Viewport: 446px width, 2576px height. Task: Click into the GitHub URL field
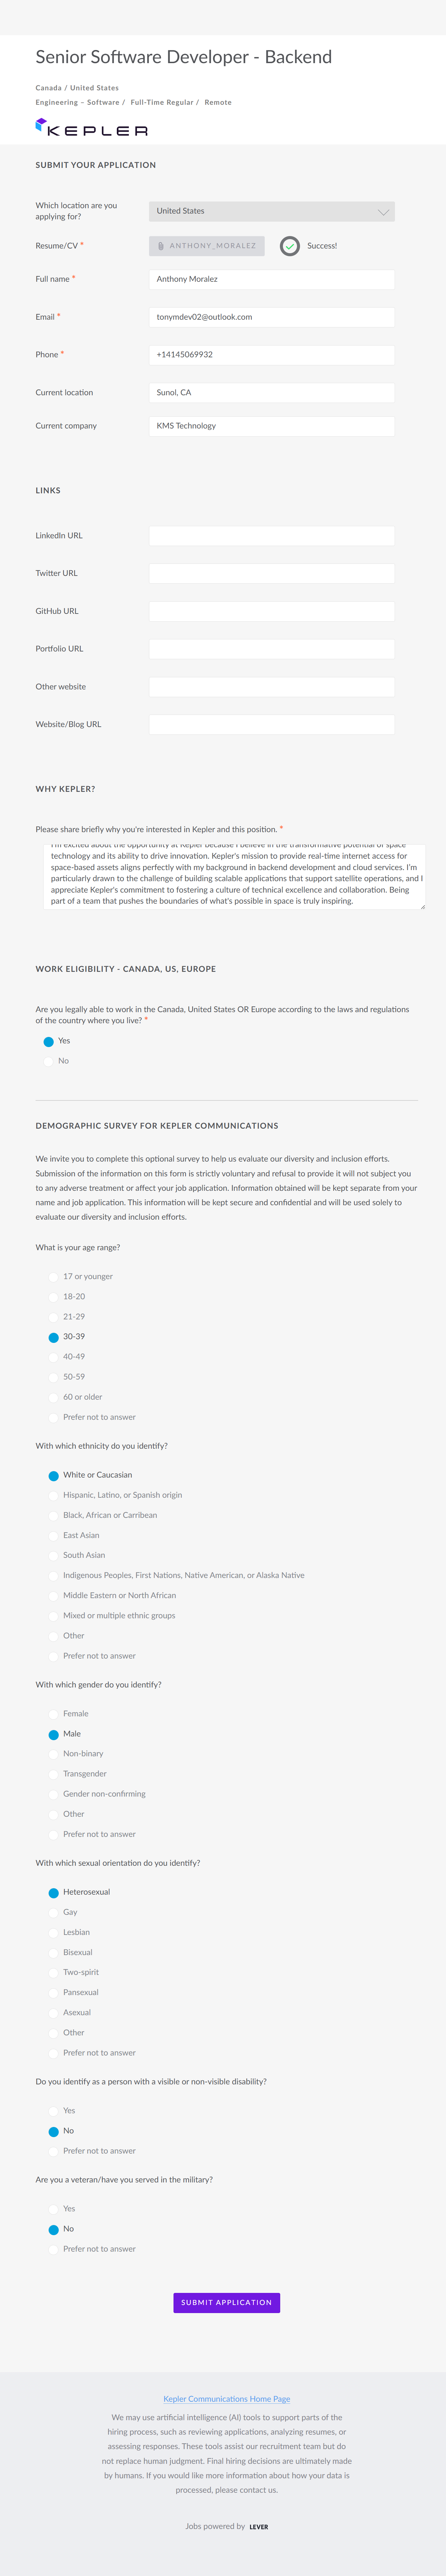(x=271, y=611)
